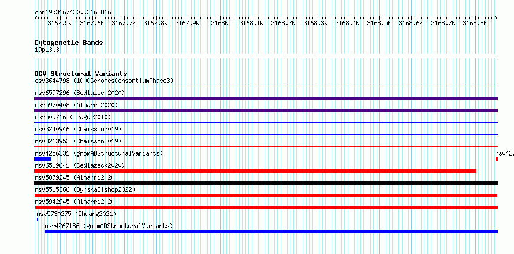The image size is (514, 254).
Task: Open variant nsv3213953 (Chaisson2019)
Action: (x=78, y=141)
